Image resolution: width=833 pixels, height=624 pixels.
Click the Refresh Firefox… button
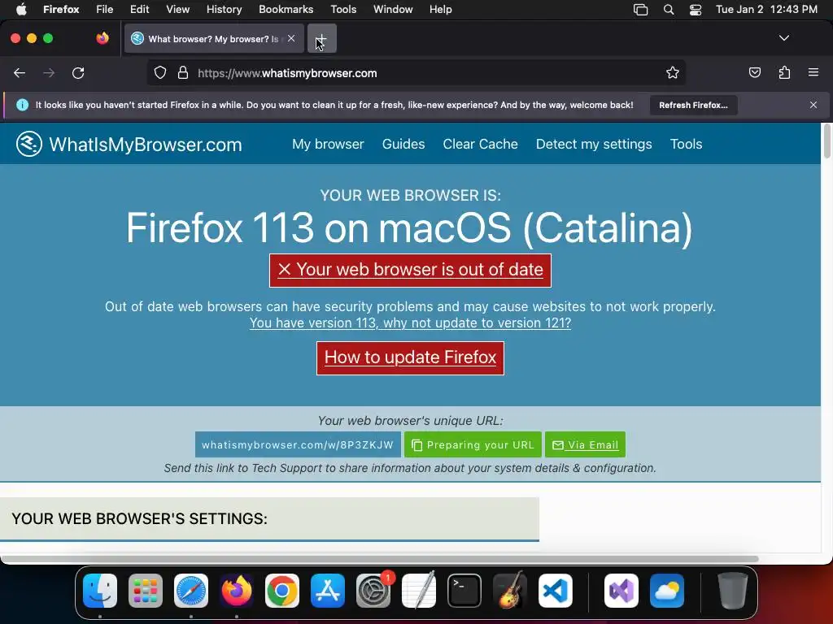coord(693,105)
